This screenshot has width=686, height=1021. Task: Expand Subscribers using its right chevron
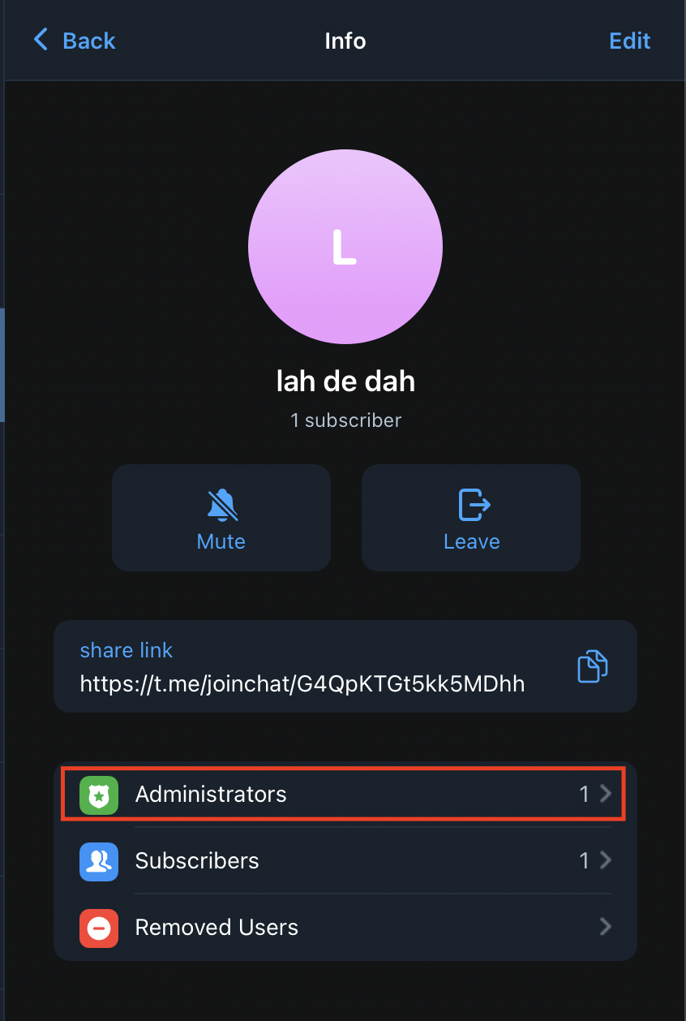[606, 860]
